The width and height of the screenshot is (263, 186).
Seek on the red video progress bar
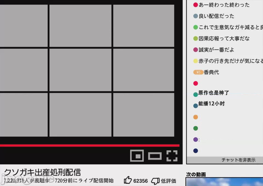point(90,145)
